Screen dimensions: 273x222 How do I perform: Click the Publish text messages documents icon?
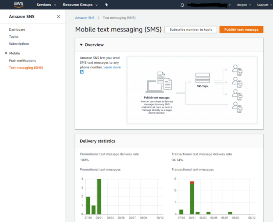[159, 82]
